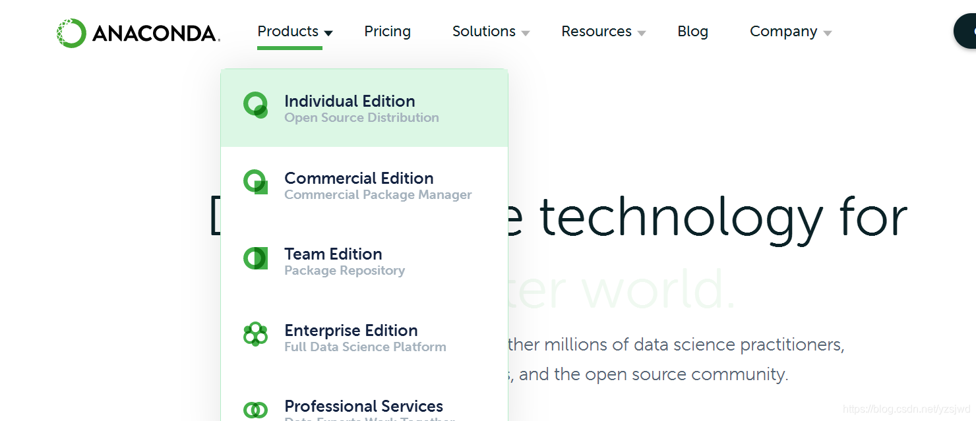Select Individual Edition from the menu

(x=365, y=108)
